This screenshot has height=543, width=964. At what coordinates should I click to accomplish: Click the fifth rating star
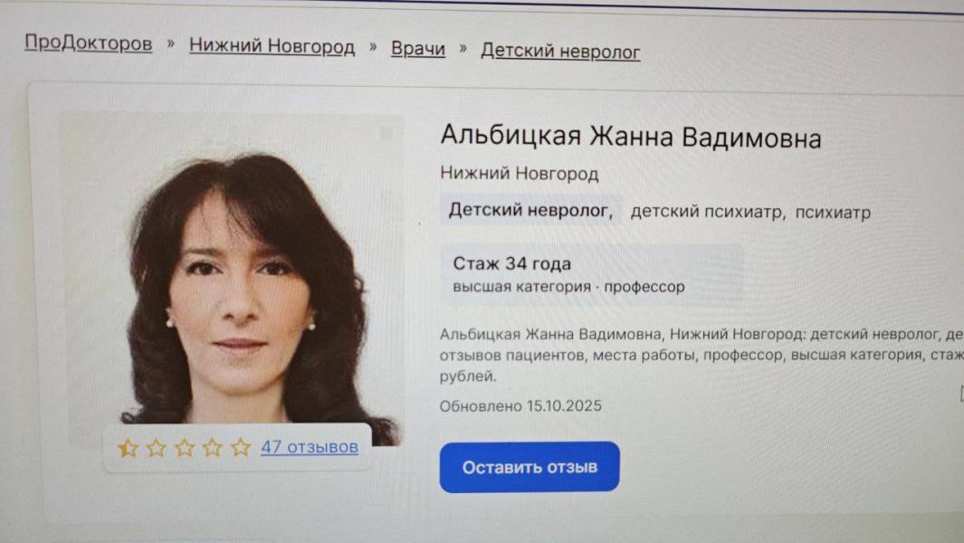pyautogui.click(x=241, y=446)
